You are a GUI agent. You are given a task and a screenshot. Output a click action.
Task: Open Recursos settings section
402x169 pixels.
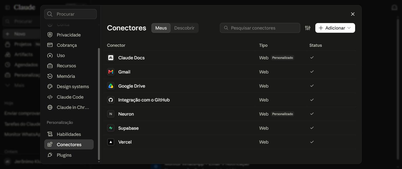69,66
